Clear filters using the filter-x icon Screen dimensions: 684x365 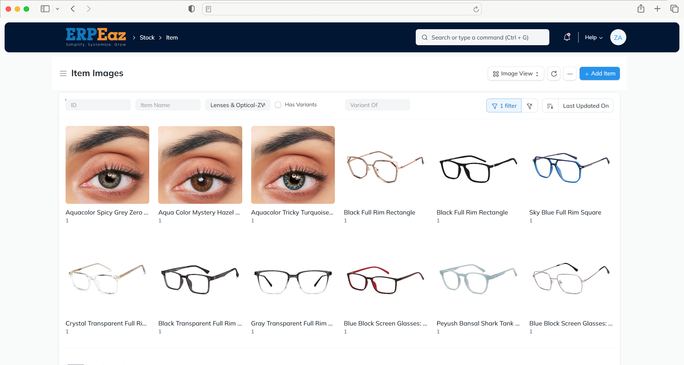[530, 106]
